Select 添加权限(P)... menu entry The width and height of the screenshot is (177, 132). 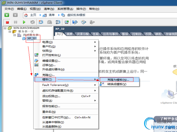click(x=66, y=96)
